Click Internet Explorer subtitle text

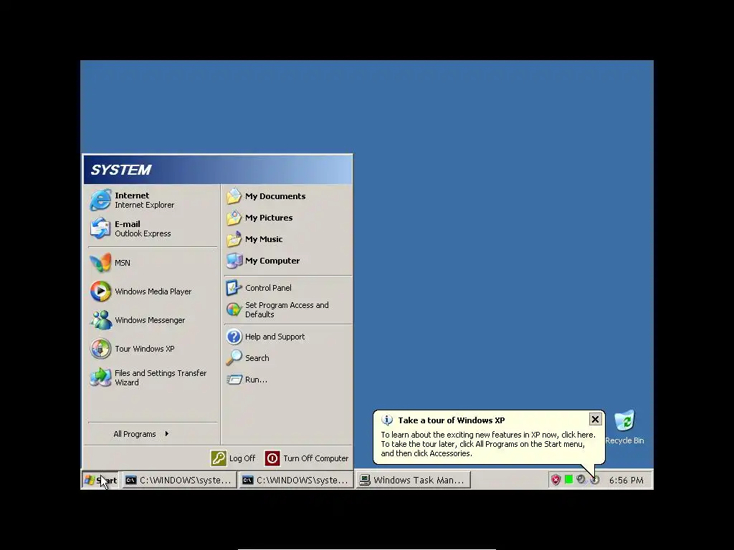144,205
